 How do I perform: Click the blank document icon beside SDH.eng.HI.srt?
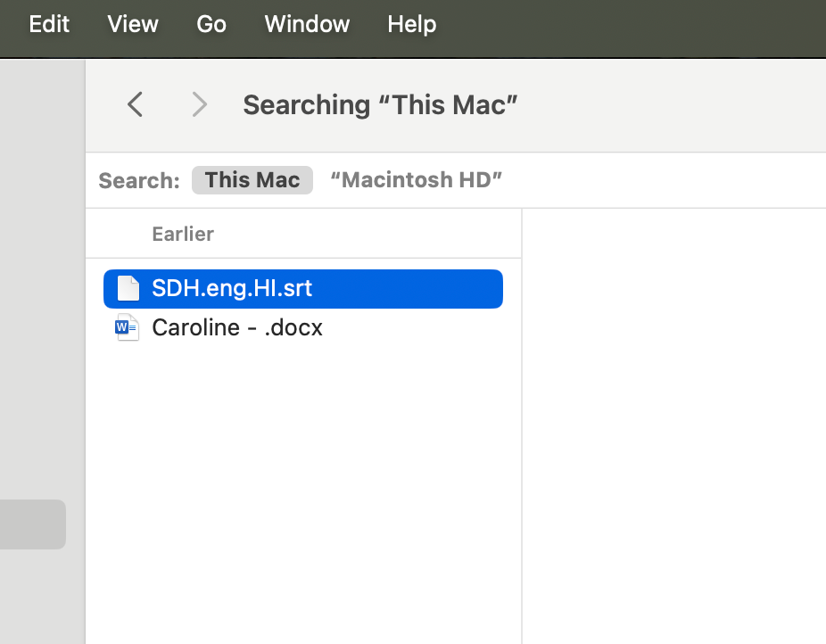tap(129, 289)
